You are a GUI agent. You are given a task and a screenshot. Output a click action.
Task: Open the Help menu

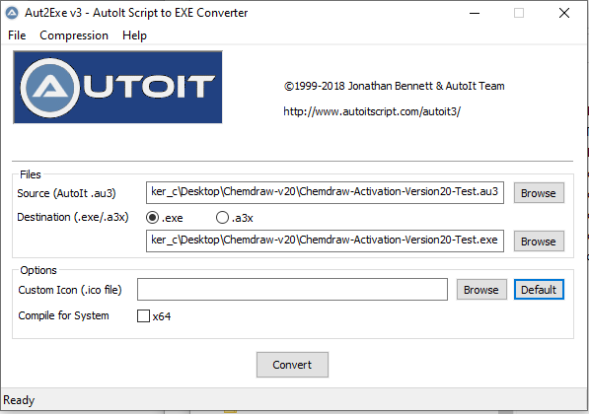tap(134, 35)
